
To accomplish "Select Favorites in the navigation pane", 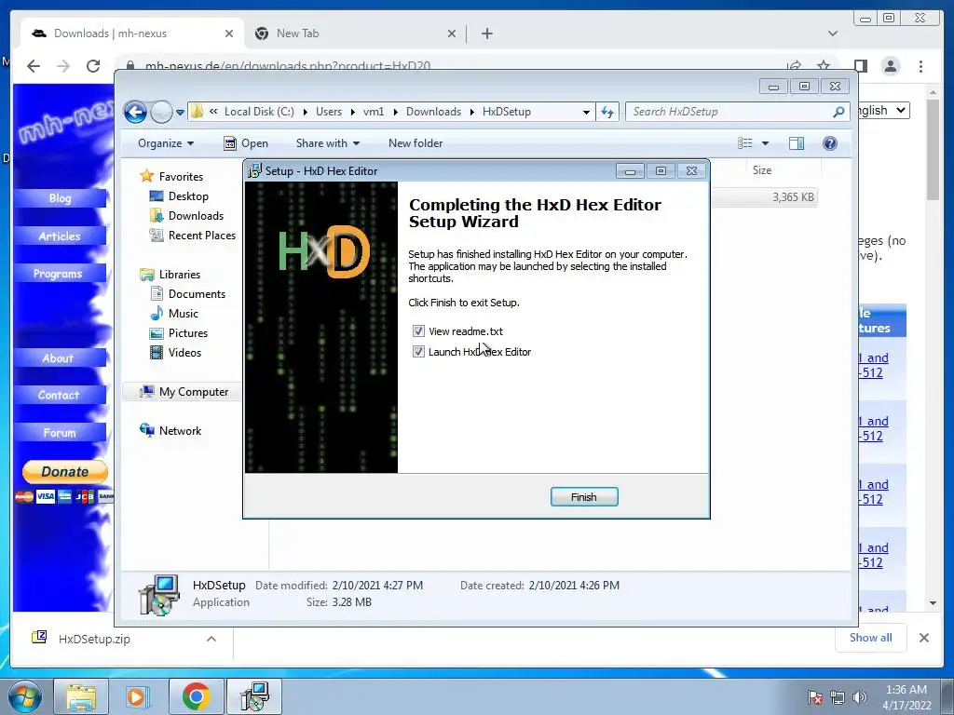I will 181,177.
